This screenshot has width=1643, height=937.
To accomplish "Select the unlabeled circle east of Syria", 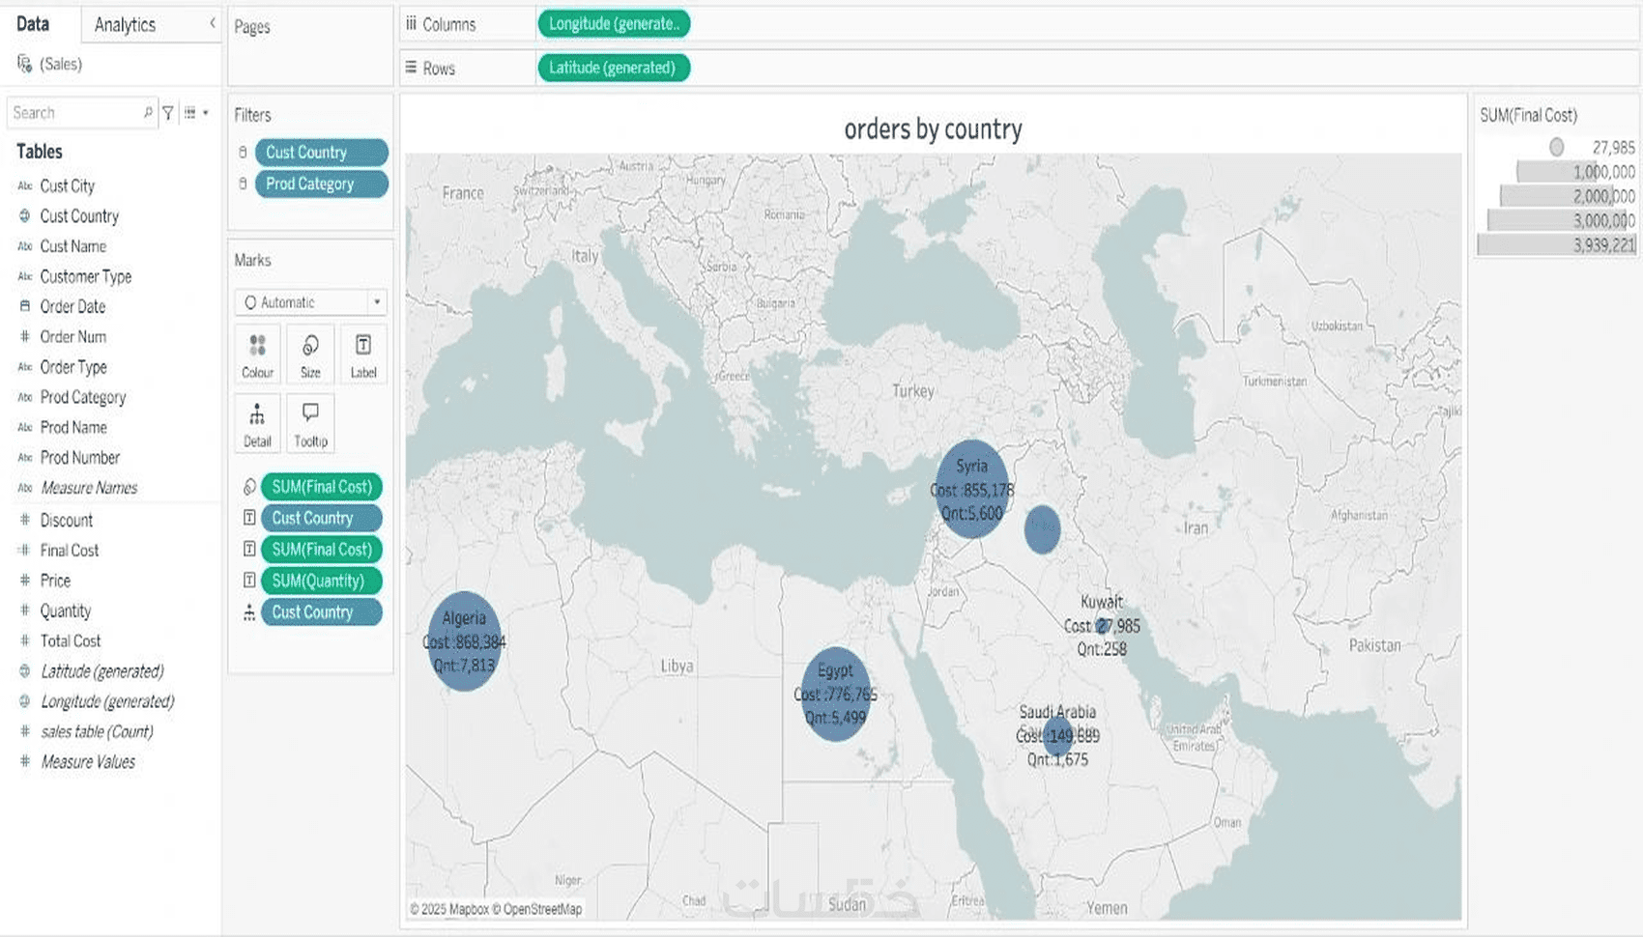I will [1042, 529].
